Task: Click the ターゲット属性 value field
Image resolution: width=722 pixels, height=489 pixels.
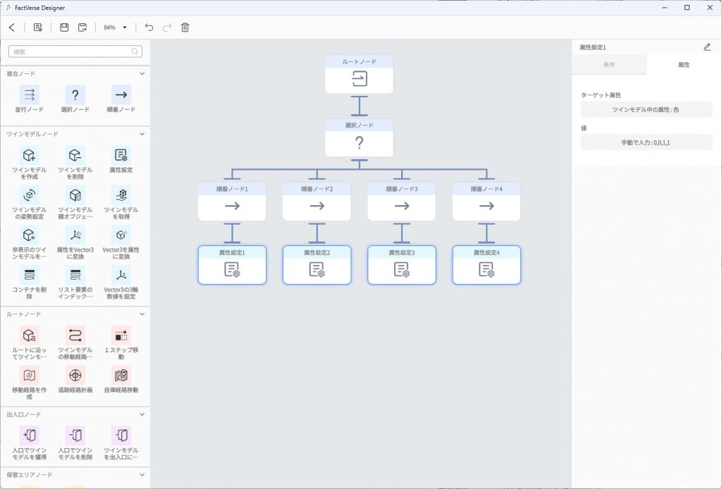Action: [646, 109]
